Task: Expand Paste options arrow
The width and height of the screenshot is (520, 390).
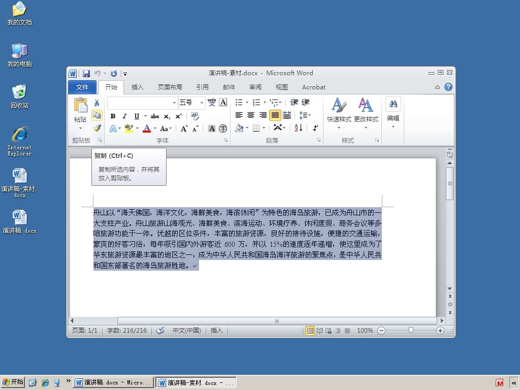Action: (x=80, y=128)
